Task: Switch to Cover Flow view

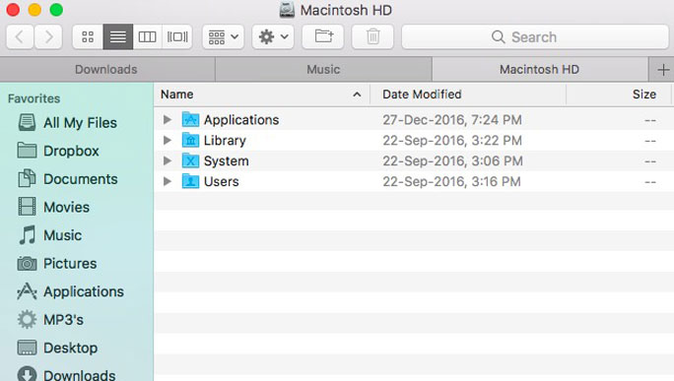Action: [x=177, y=37]
